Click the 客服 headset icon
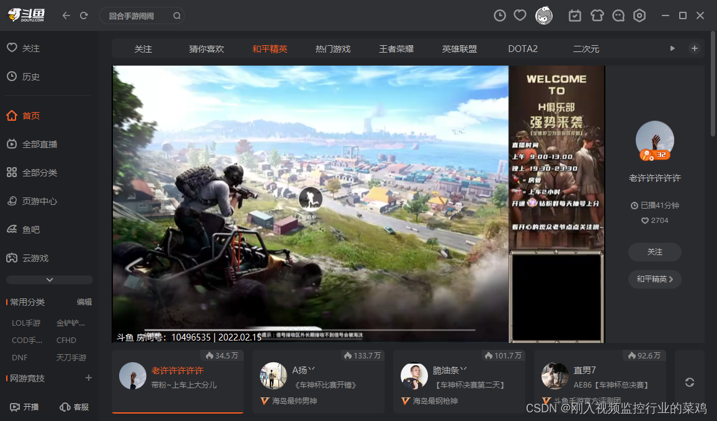This screenshot has width=717, height=421. pos(65,407)
